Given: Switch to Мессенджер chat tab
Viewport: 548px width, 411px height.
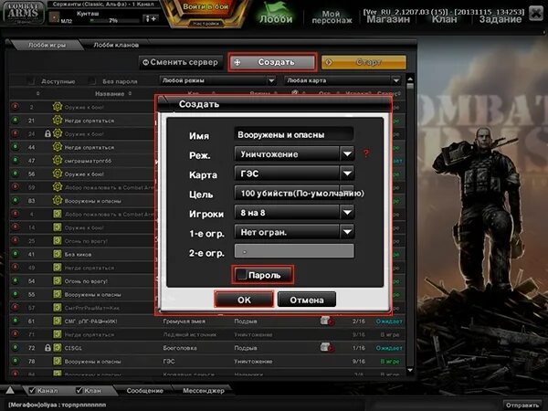Looking at the screenshot, I should (x=204, y=390).
